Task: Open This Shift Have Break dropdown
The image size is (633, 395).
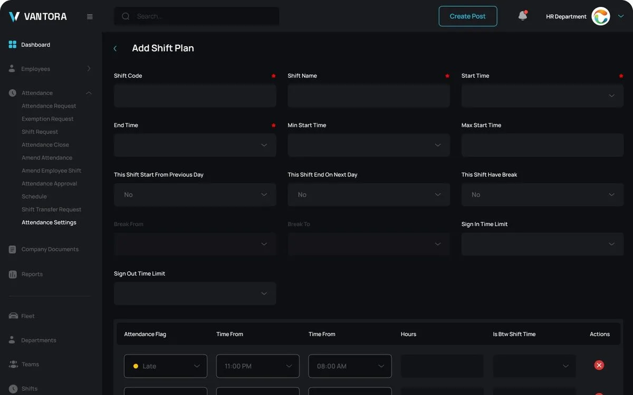Action: (x=542, y=195)
